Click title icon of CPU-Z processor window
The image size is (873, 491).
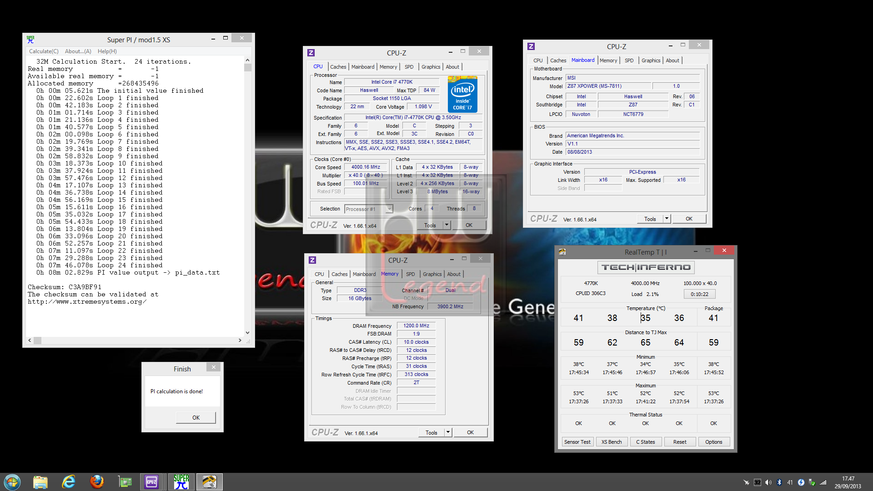point(311,53)
